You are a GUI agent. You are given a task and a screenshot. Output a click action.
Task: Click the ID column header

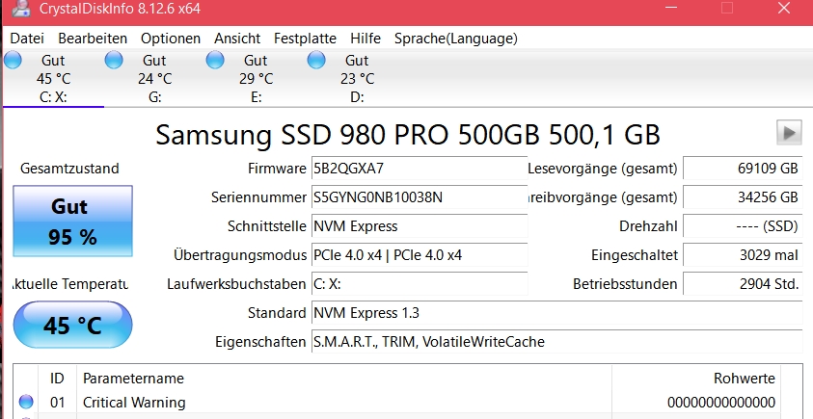[57, 379]
